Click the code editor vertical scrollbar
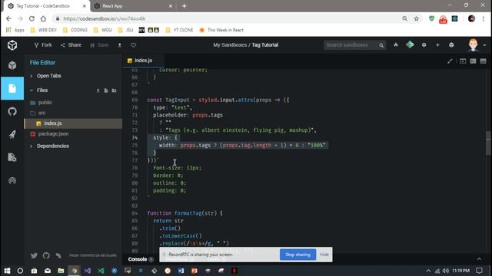The height and width of the screenshot is (276, 492). (488, 143)
